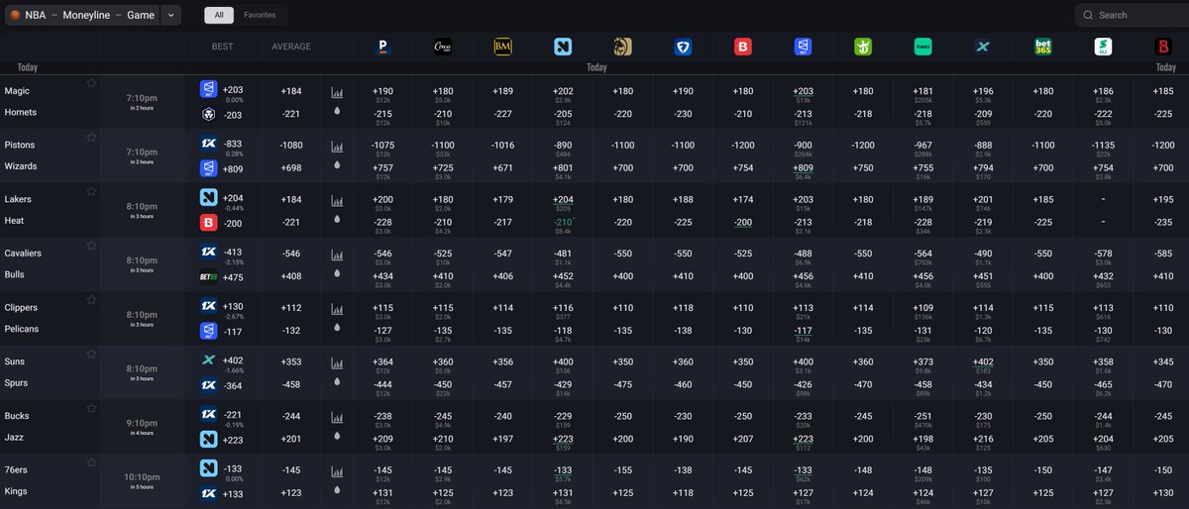The width and height of the screenshot is (1189, 509).
Task: Click the teal X exchange logo in header
Action: pos(983,47)
